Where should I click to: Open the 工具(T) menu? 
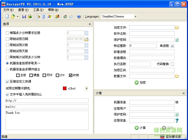pos(38,10)
